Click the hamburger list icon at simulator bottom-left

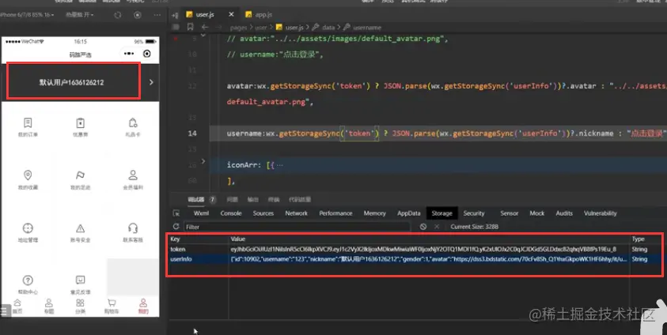pos(4,311)
